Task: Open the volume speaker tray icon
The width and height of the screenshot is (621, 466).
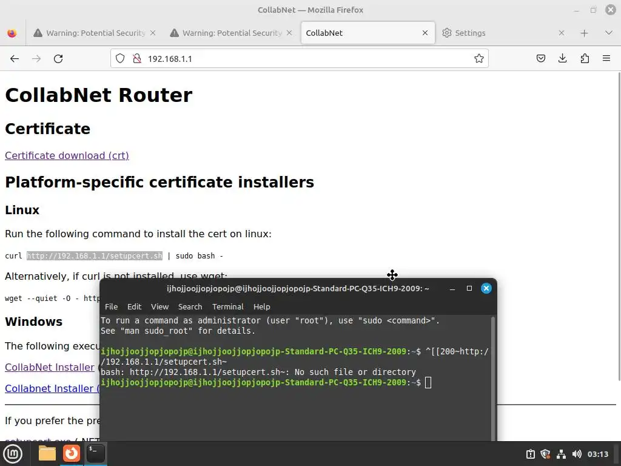Action: click(x=577, y=454)
